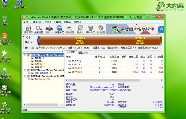Click the 系统(C:) NTFS 40.0GB partition bar
This screenshot has height=119, width=186.
[80, 41]
